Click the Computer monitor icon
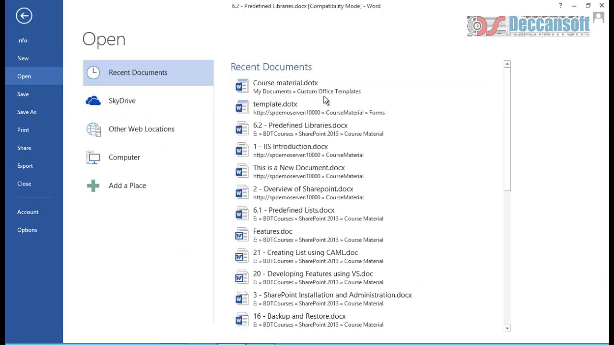614x345 pixels. coord(93,157)
